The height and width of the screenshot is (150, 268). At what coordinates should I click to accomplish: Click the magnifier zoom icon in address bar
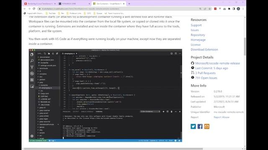pos(200,9)
